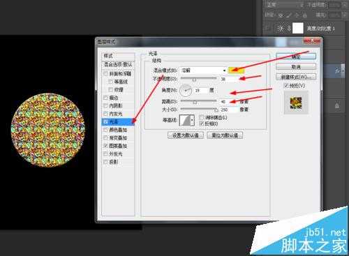Image resolution: width=349 pixels, height=256 pixels.
Task: Toggle the 内发光 inner glow checkbox
Action: coord(105,114)
